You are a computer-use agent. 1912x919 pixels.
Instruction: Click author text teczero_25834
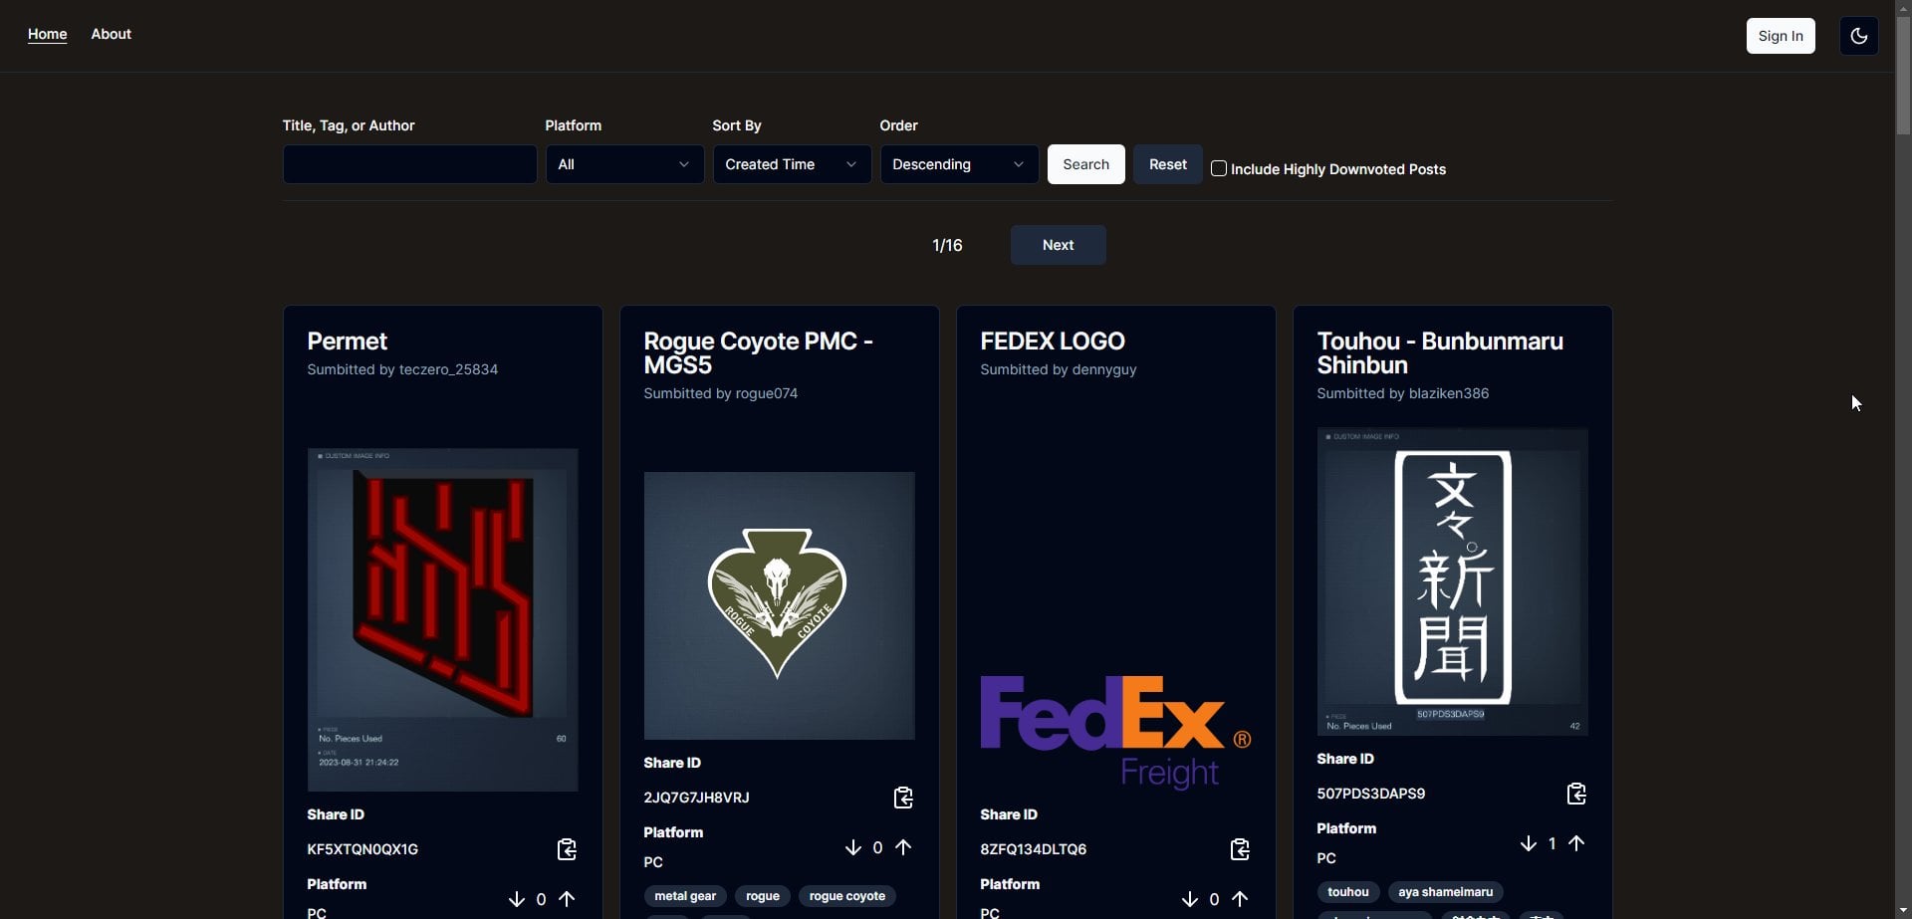tap(448, 369)
